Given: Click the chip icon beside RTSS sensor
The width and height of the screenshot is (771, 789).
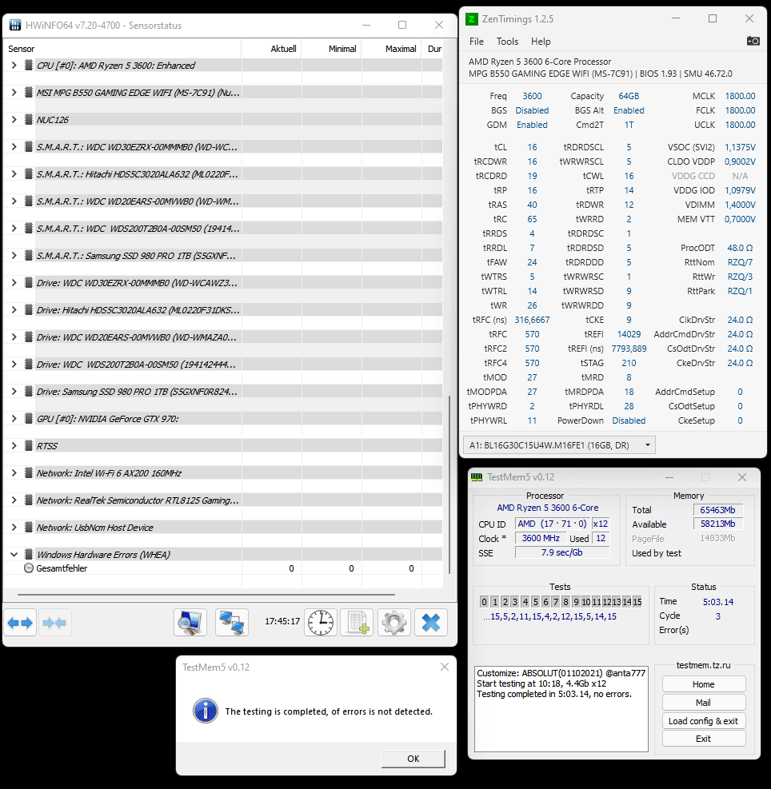Looking at the screenshot, I should [29, 445].
